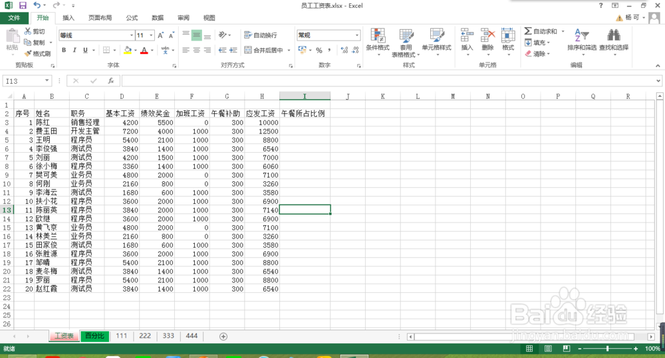
Task: Open Conditional Formatting (条件格式)
Action: 378,43
